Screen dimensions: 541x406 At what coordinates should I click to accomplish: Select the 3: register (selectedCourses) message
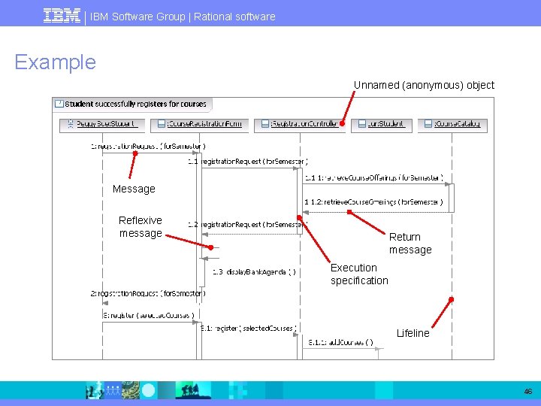pos(149,315)
